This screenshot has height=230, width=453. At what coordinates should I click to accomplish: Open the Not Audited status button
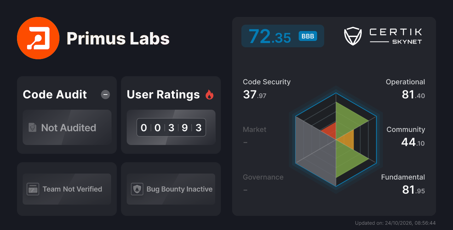[x=67, y=127]
